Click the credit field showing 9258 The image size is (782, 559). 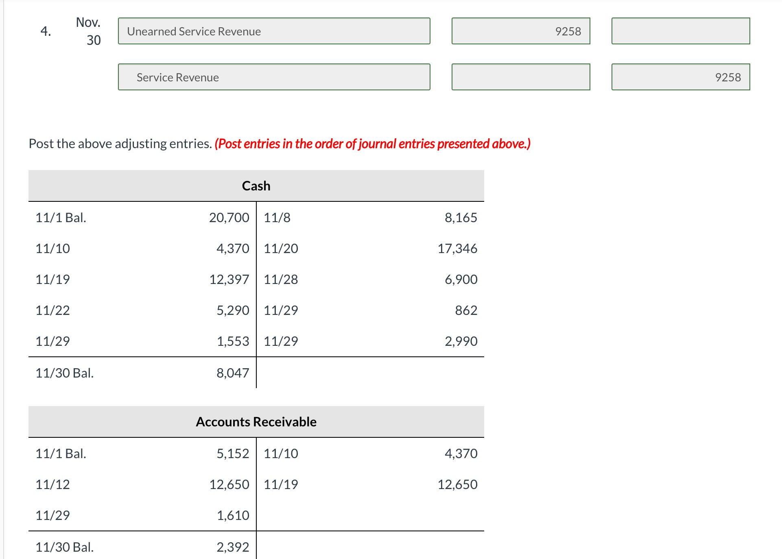[x=681, y=77]
